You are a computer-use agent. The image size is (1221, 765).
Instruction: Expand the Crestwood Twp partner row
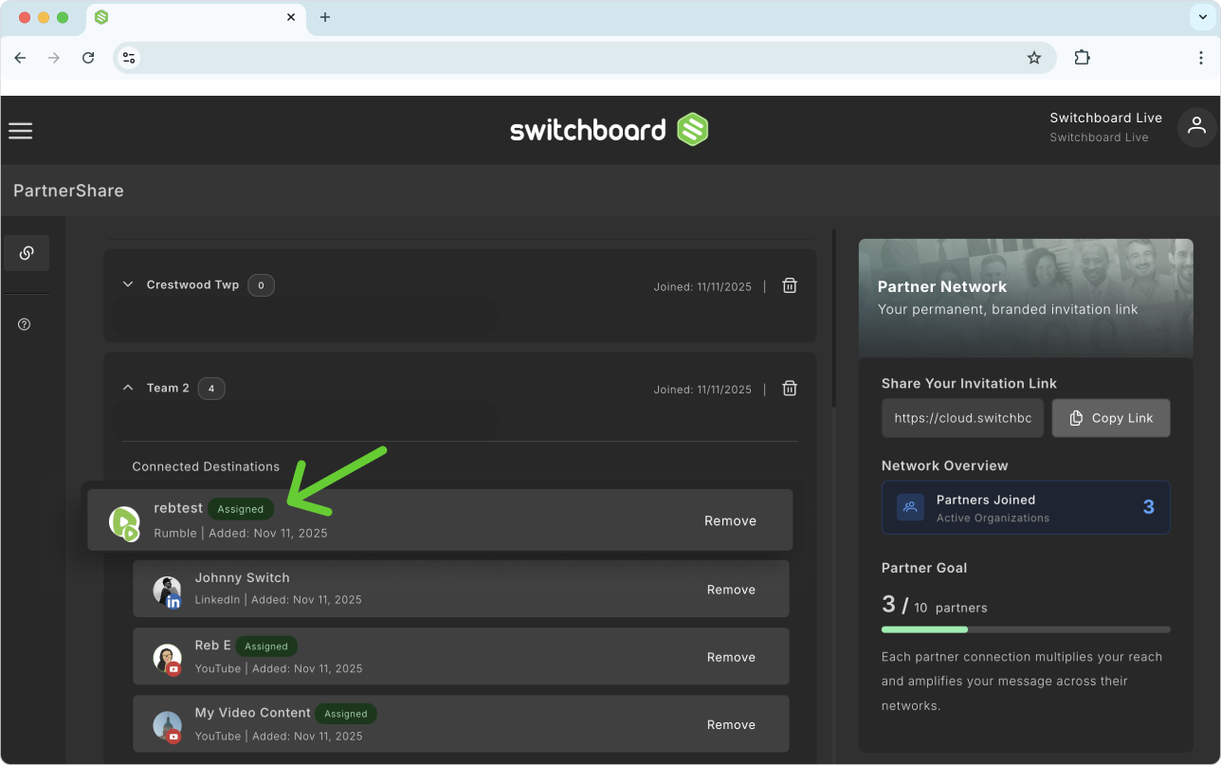[128, 285]
